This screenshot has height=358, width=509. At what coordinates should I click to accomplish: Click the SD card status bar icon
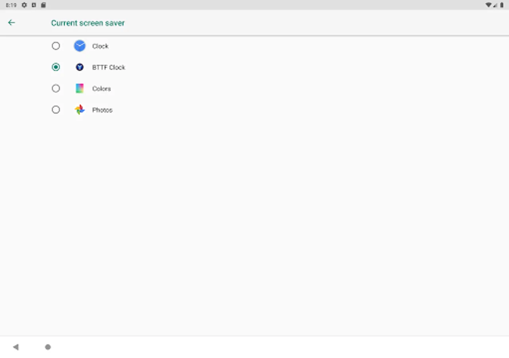(43, 5)
